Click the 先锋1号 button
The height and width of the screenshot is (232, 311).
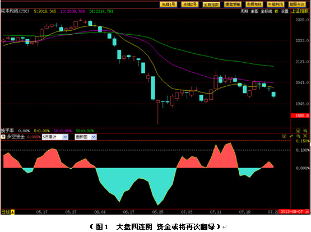pos(168,4)
